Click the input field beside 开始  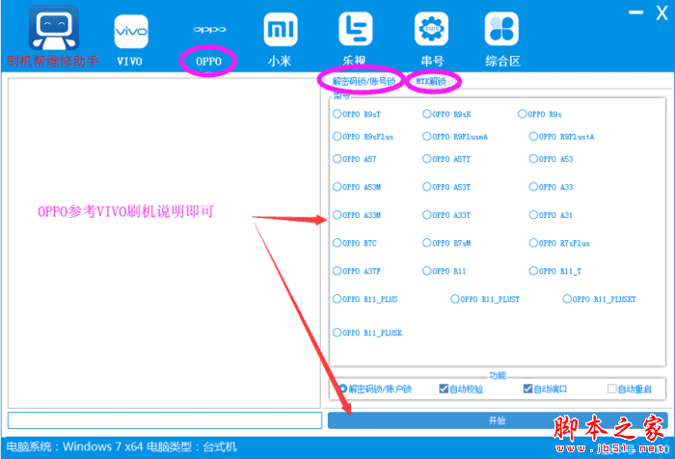tap(165, 420)
